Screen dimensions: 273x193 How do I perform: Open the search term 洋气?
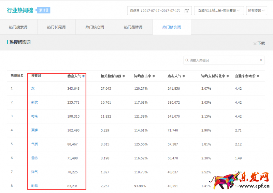point(34,172)
